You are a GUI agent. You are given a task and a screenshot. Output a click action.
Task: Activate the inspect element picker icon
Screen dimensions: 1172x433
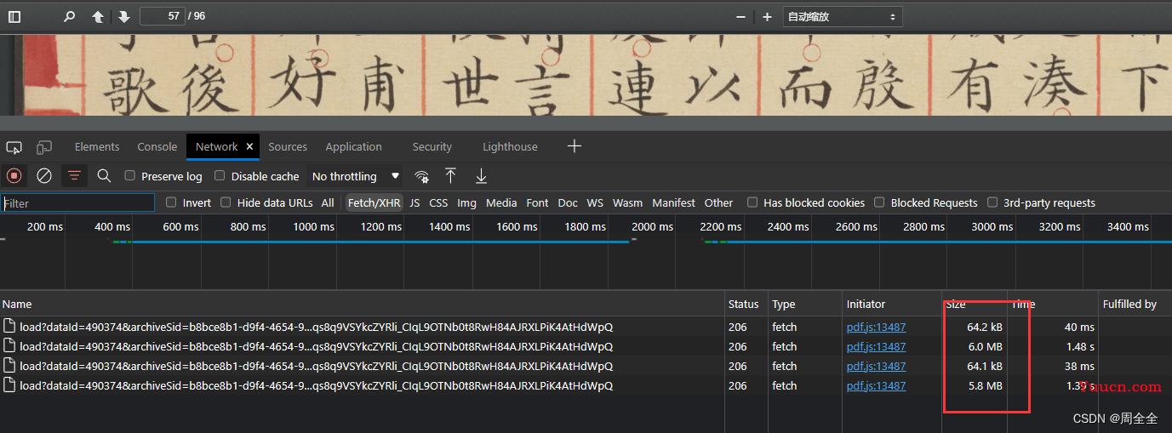[x=14, y=147]
